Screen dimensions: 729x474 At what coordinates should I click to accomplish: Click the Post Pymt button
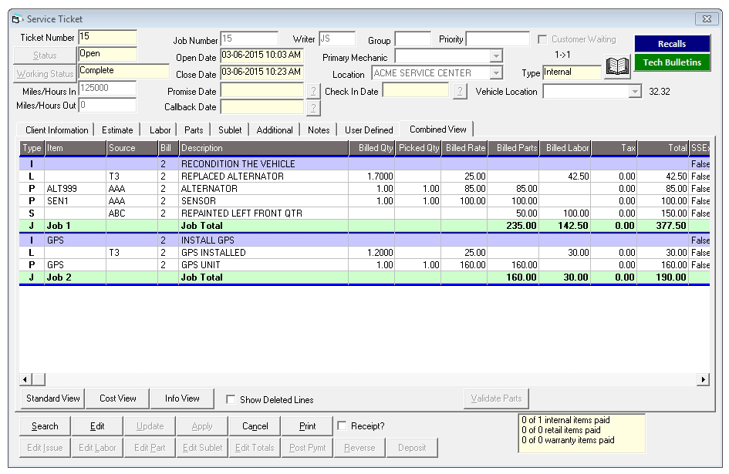(x=307, y=448)
